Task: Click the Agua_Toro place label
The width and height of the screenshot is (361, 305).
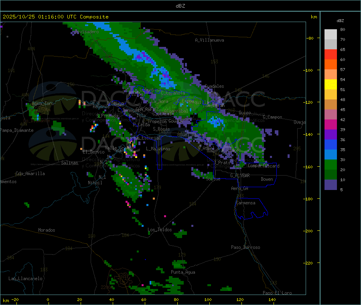Action: (43, 103)
